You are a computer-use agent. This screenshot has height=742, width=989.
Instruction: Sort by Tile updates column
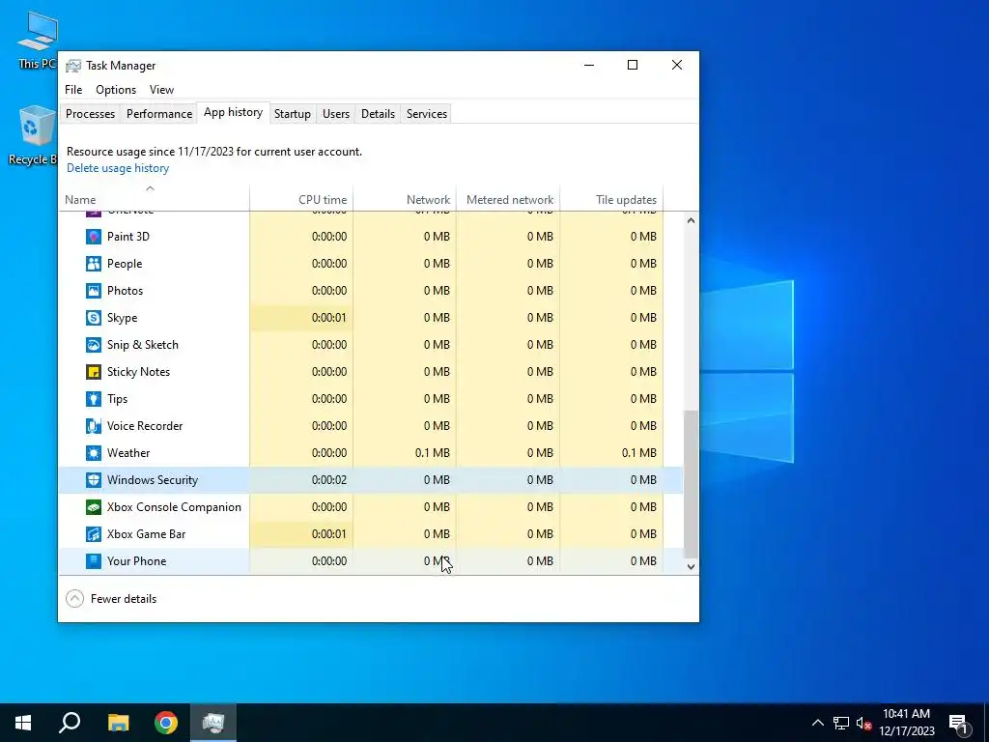pos(611,199)
